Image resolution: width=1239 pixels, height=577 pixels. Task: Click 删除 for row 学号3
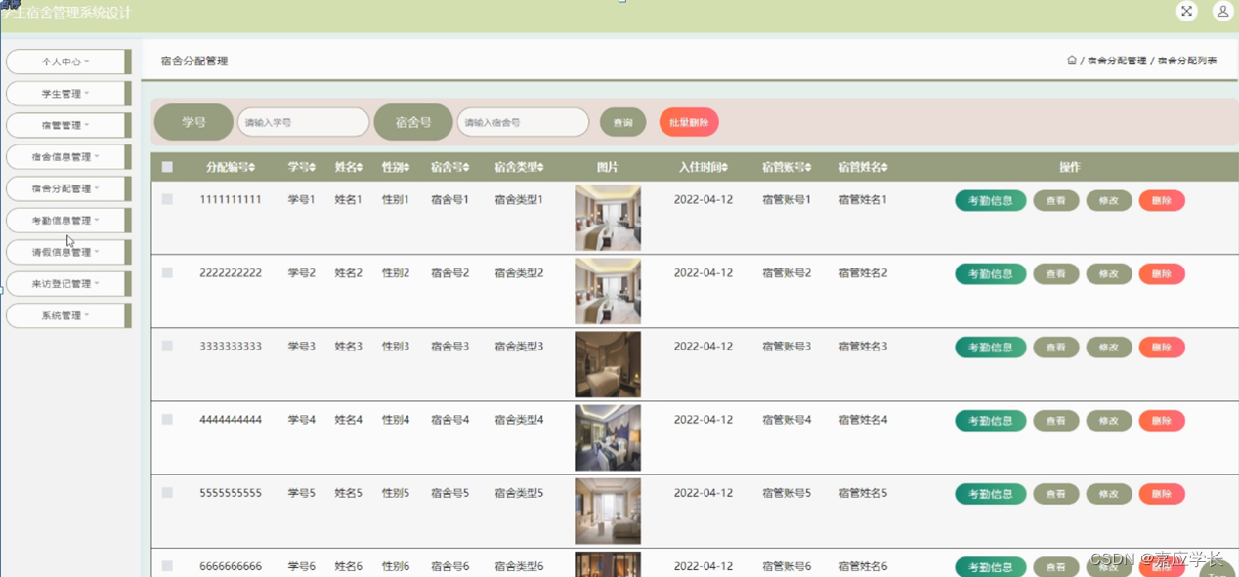(x=1162, y=347)
